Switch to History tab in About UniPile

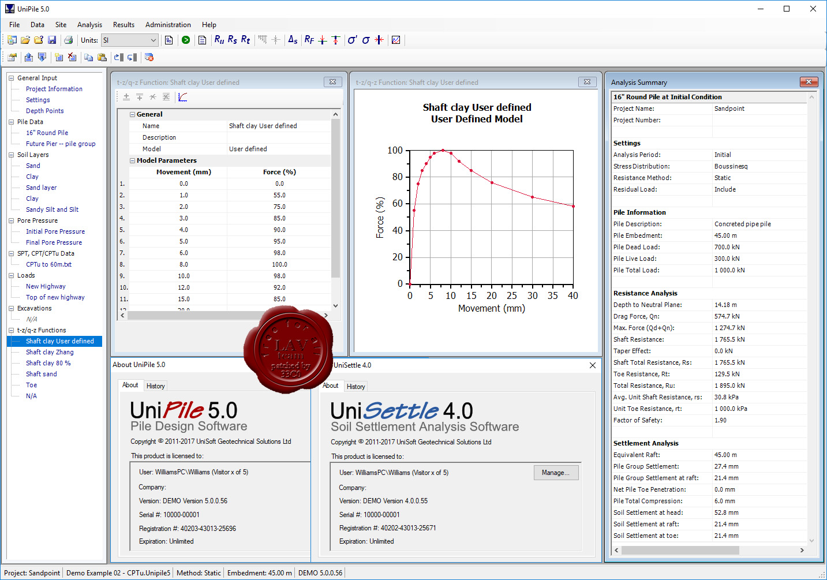point(155,386)
